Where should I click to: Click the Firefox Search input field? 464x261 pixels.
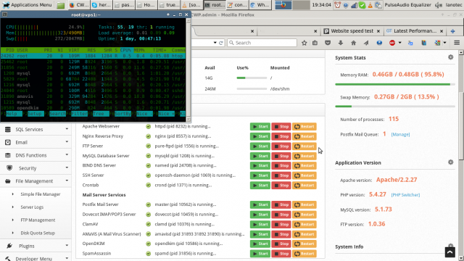262,43
